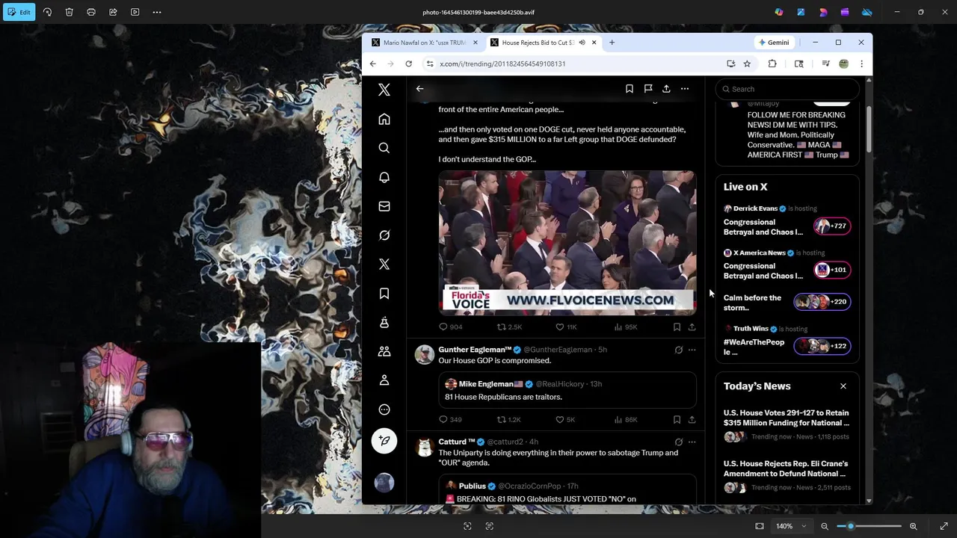
Task: Open the three-dot menu in X header
Action: coord(685,89)
